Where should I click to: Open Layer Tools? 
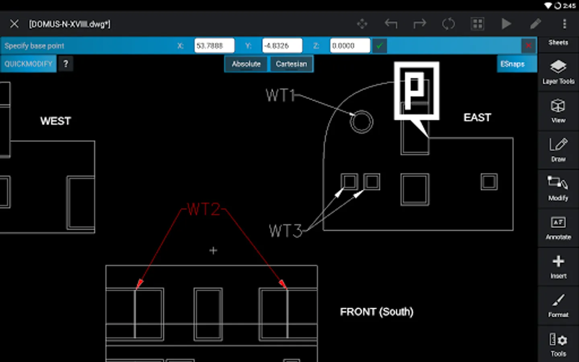click(x=558, y=72)
